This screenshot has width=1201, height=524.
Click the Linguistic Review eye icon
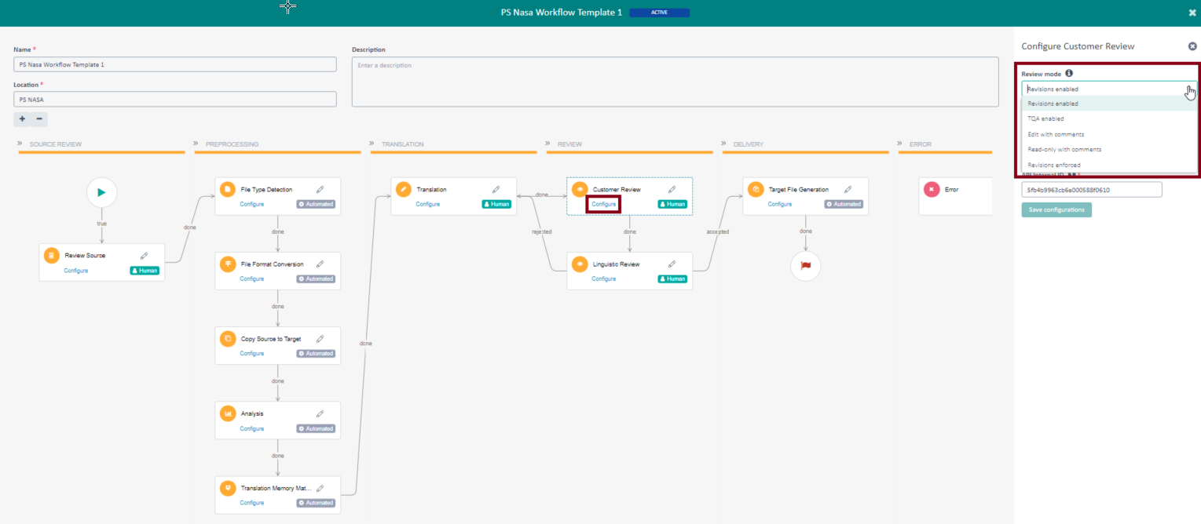click(x=579, y=264)
